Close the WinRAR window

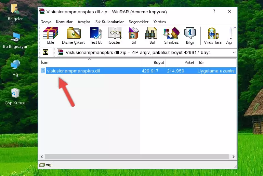pos(229,11)
